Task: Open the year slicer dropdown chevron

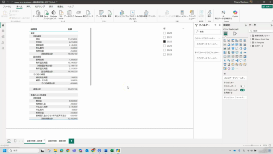Action: tap(183, 29)
